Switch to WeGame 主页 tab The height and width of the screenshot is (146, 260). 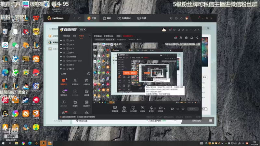coord(92,18)
